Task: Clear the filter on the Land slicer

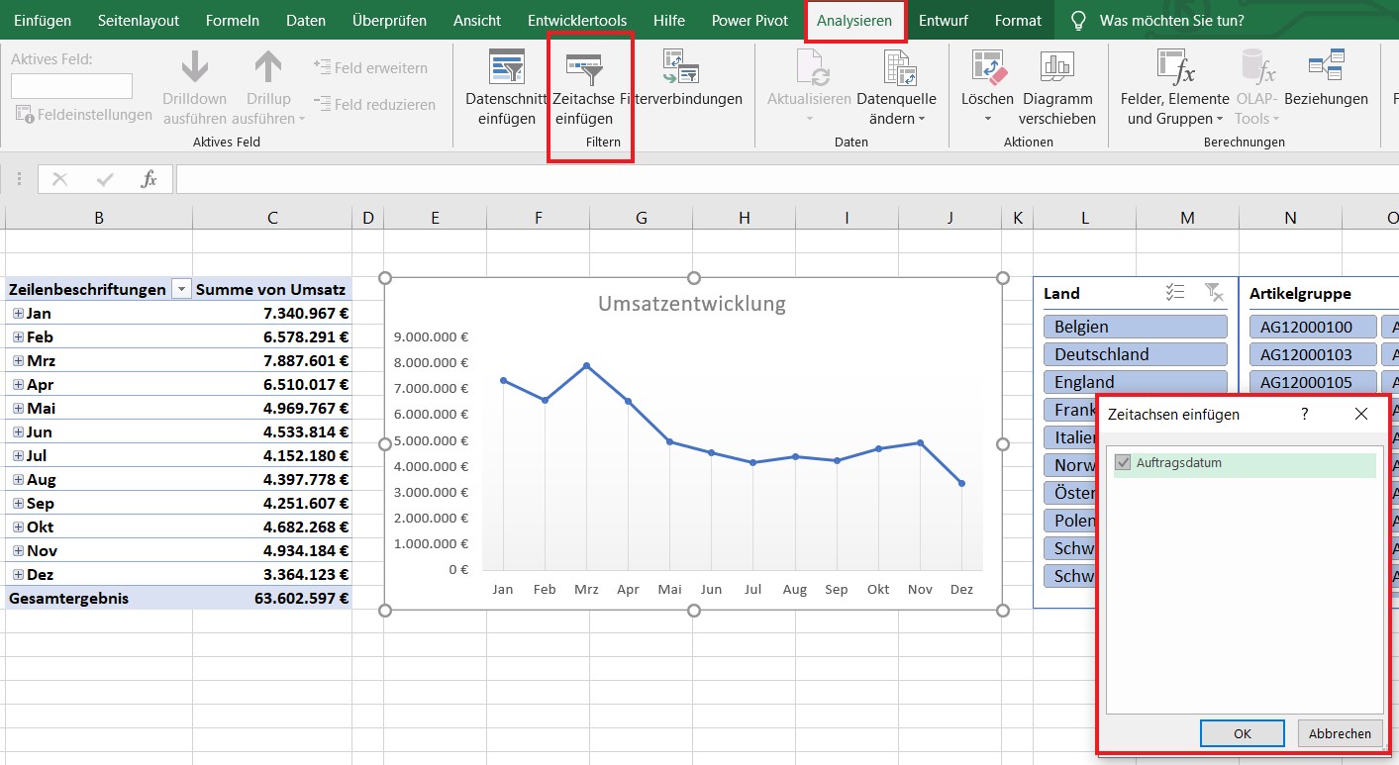Action: point(1213,292)
